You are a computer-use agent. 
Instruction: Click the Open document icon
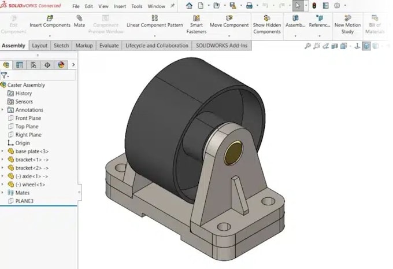point(217,6)
